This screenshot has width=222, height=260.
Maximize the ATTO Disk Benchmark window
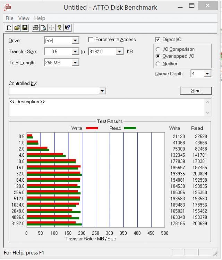point(191,6)
